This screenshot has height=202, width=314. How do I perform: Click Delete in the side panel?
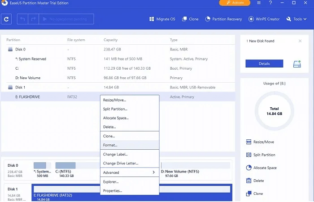click(255, 181)
